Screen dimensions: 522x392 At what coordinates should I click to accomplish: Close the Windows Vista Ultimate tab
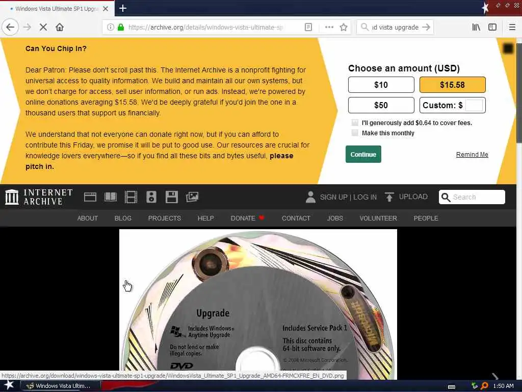105,9
